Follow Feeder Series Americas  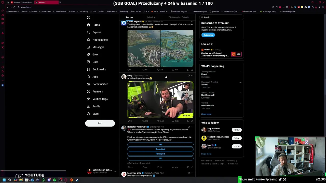(x=237, y=138)
